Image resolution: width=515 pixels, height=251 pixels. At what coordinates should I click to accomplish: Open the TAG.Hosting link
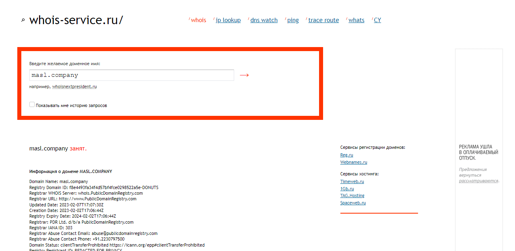[x=352, y=195]
